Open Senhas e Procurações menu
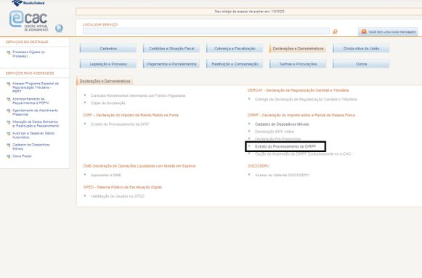 click(298, 64)
